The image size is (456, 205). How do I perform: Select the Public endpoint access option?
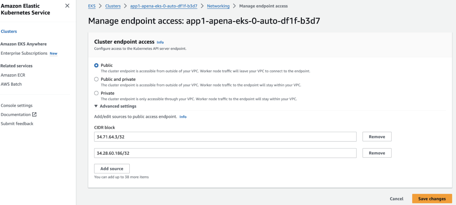coord(96,65)
